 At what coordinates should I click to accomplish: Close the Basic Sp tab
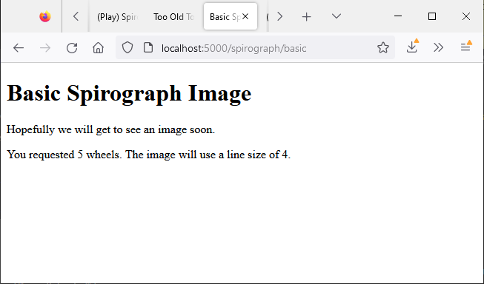click(245, 16)
